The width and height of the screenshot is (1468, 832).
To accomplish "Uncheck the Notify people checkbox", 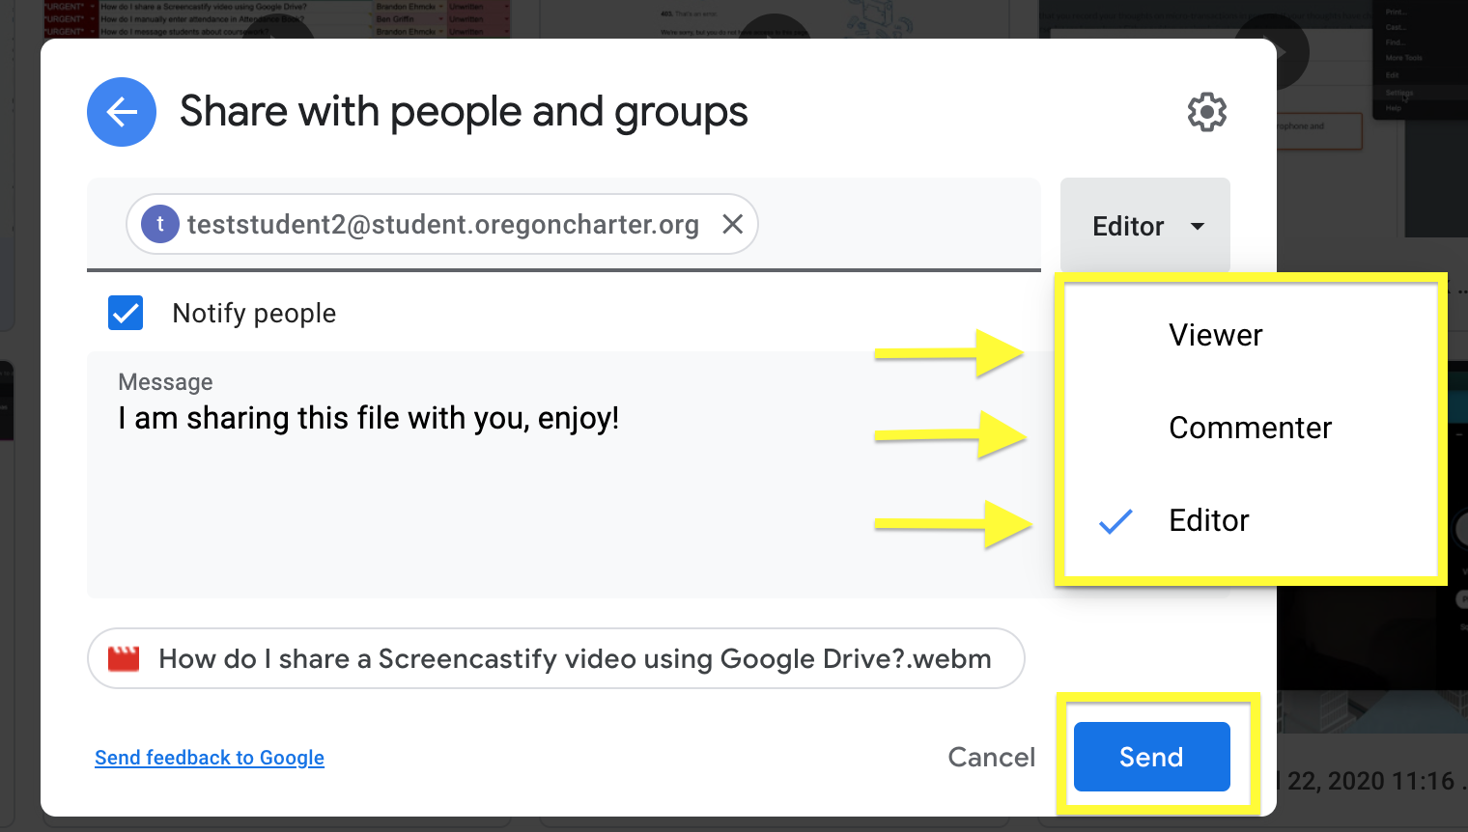I will pyautogui.click(x=126, y=313).
